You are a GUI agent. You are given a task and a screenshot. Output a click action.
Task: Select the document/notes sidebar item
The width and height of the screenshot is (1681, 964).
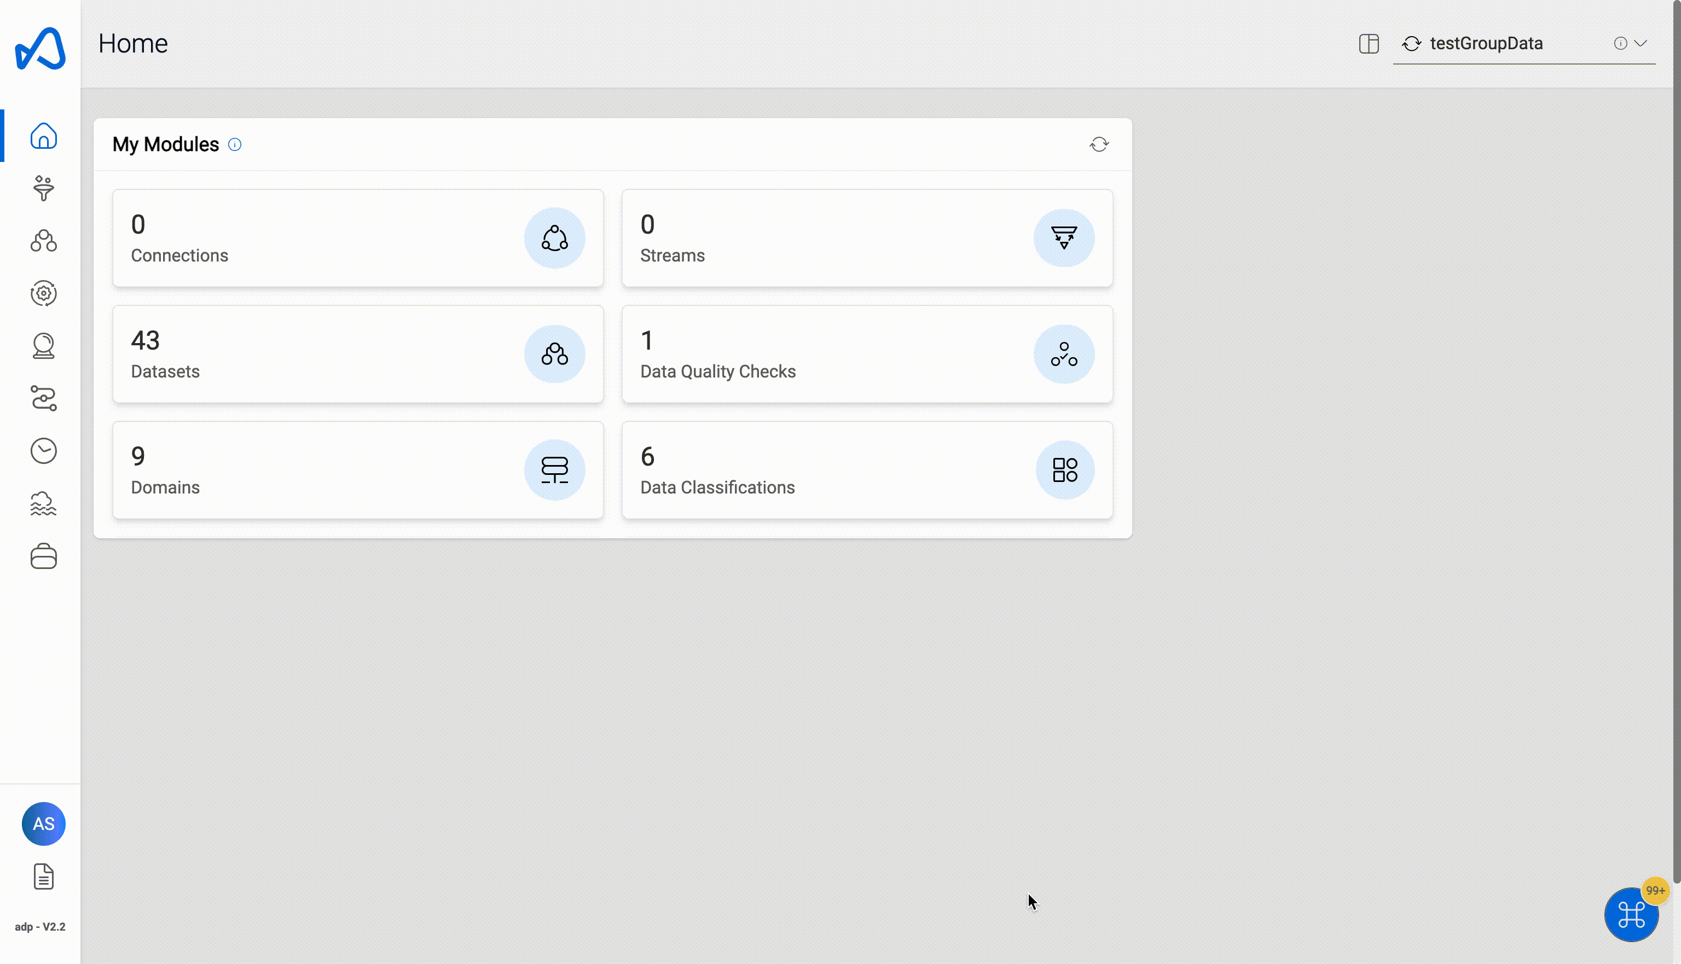43,876
